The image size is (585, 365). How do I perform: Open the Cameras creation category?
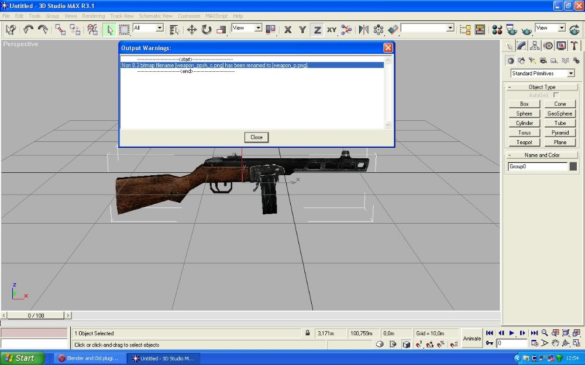click(543, 60)
